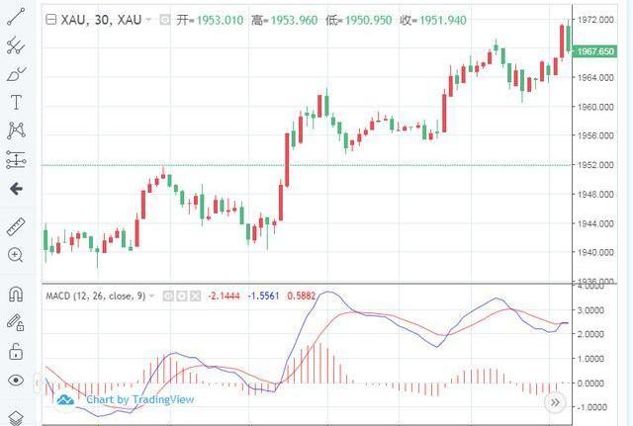This screenshot has height=426, width=633.
Task: Toggle Magnet mode icon
Action: (16, 295)
